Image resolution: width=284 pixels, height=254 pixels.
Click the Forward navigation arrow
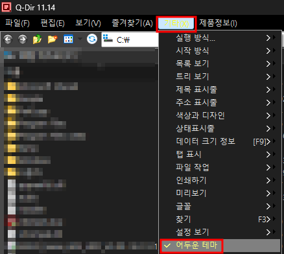23,40
